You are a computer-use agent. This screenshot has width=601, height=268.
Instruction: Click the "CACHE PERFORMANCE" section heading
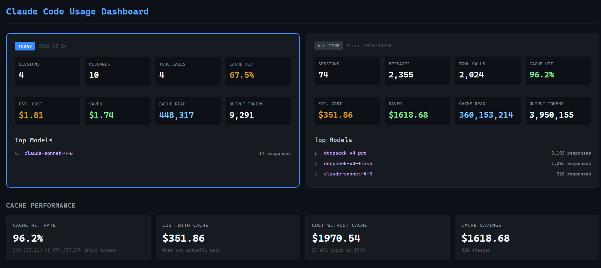pyautogui.click(x=41, y=205)
